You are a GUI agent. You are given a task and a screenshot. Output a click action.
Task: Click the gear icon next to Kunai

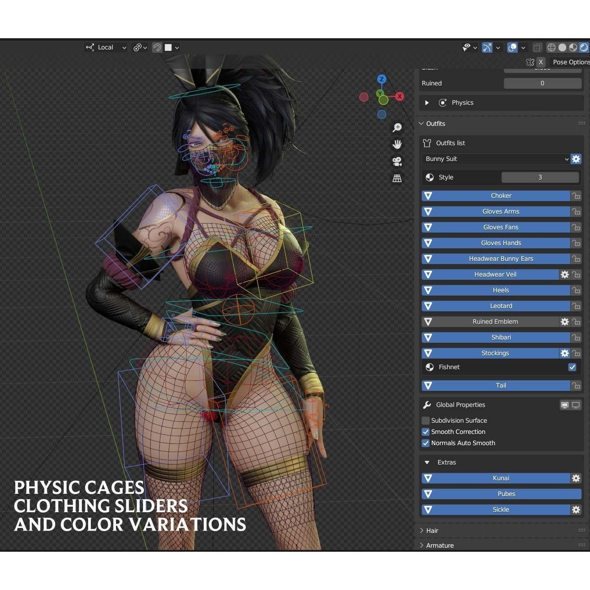tap(576, 478)
